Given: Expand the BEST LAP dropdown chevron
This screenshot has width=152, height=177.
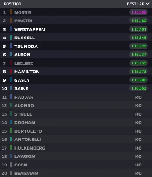Looking at the screenshot, I should click(x=147, y=4).
